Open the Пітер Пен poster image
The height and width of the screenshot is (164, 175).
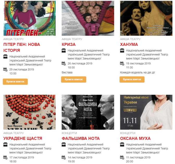click(x=29, y=18)
